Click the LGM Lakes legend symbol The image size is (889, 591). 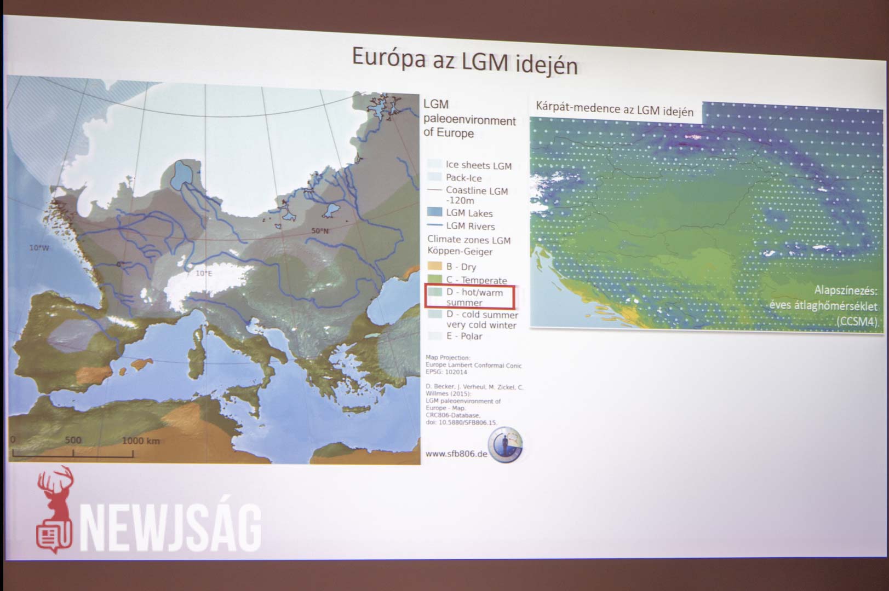pos(434,213)
